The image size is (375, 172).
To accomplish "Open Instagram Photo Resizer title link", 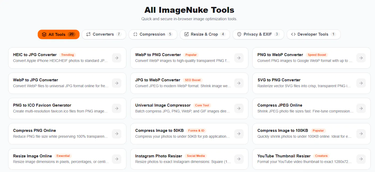I will pos(159,156).
